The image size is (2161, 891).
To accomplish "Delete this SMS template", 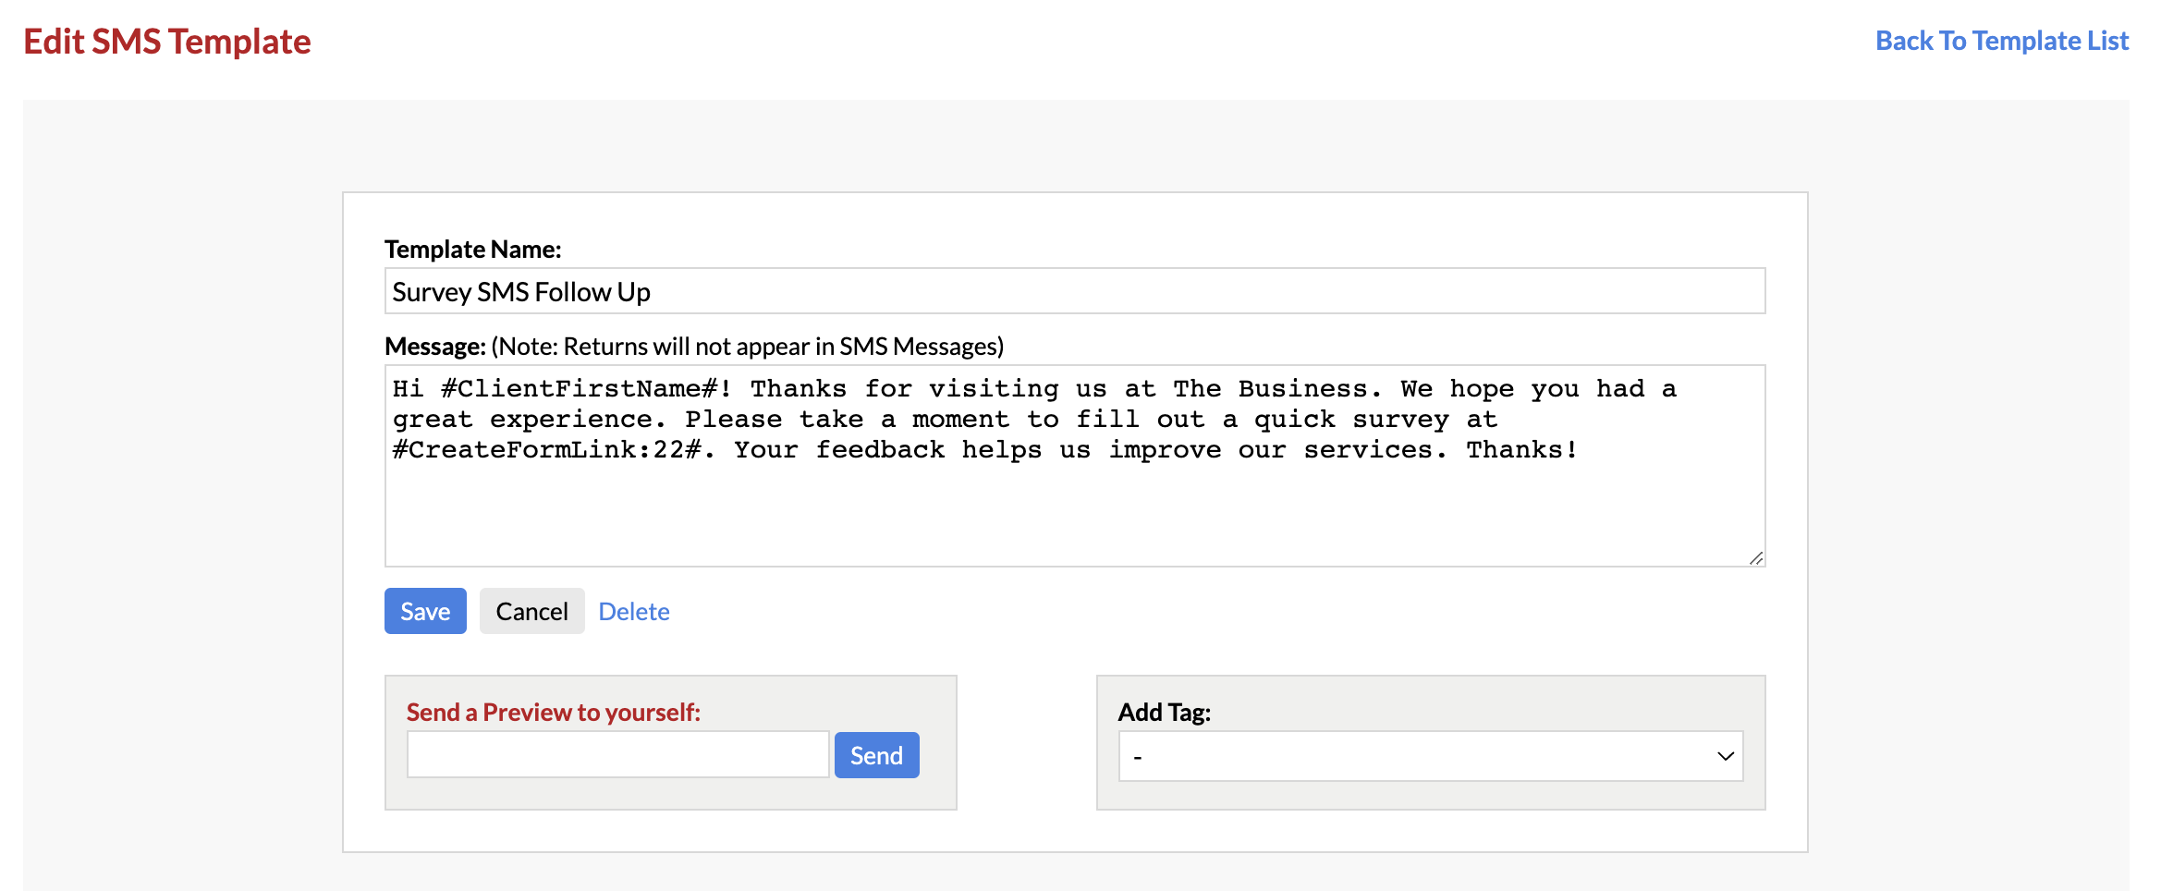I will point(634,612).
